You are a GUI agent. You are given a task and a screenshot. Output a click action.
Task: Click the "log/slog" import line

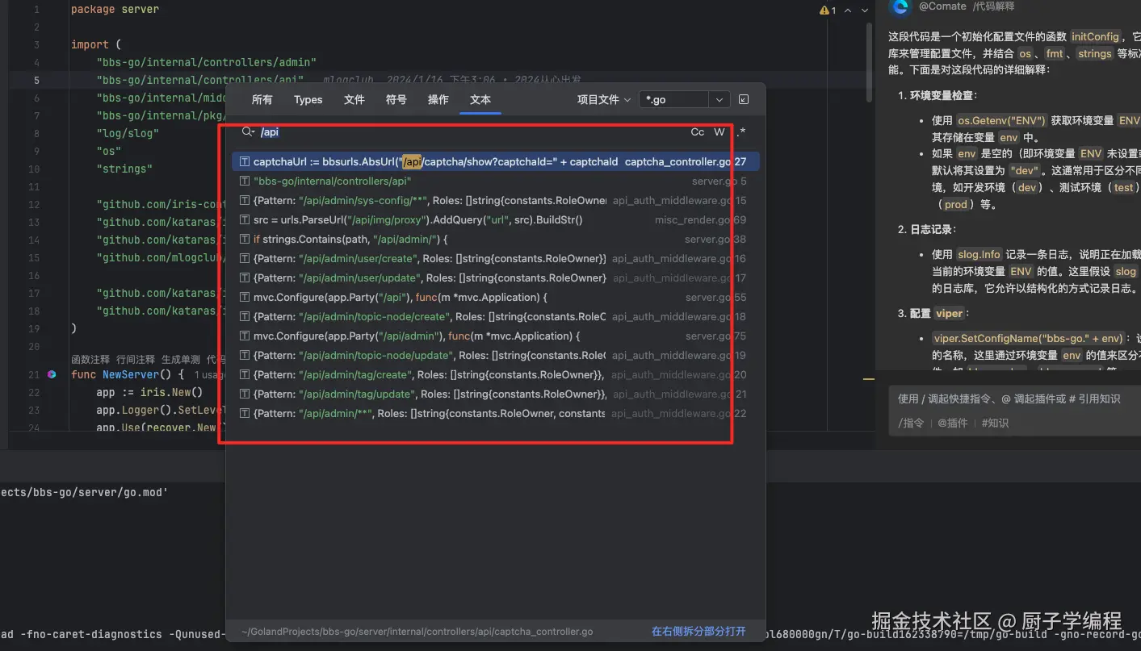pyautogui.click(x=128, y=133)
